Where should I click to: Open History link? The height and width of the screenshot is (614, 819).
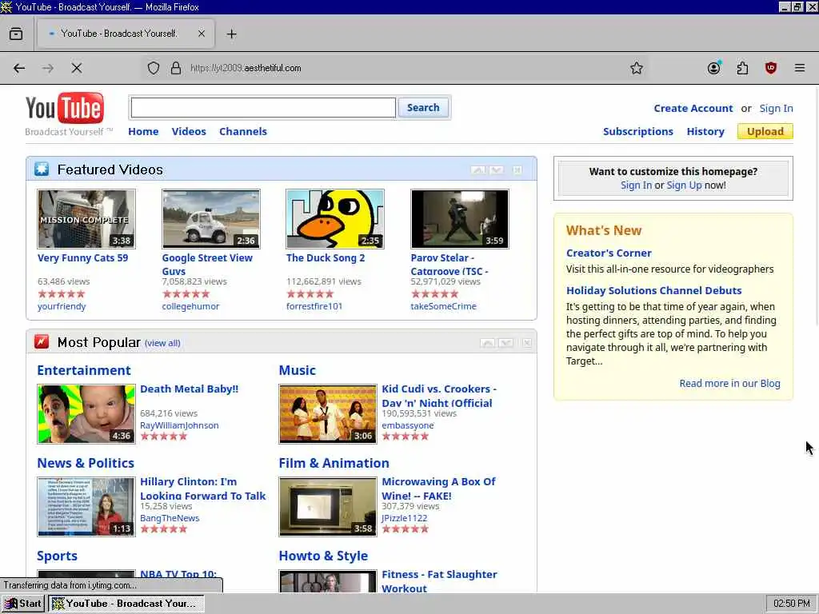point(705,132)
